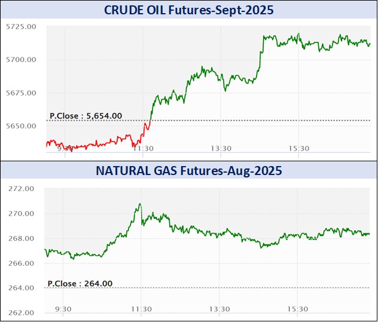Select 15:30 on the crude oil time axis
This screenshot has height=322, width=378.
[298, 148]
